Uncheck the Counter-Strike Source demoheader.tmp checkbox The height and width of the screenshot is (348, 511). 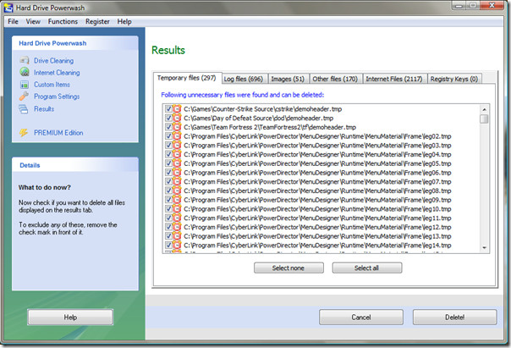click(x=168, y=109)
